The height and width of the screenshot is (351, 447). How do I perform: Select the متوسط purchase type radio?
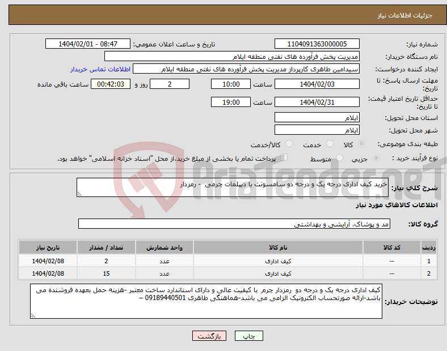(339, 157)
